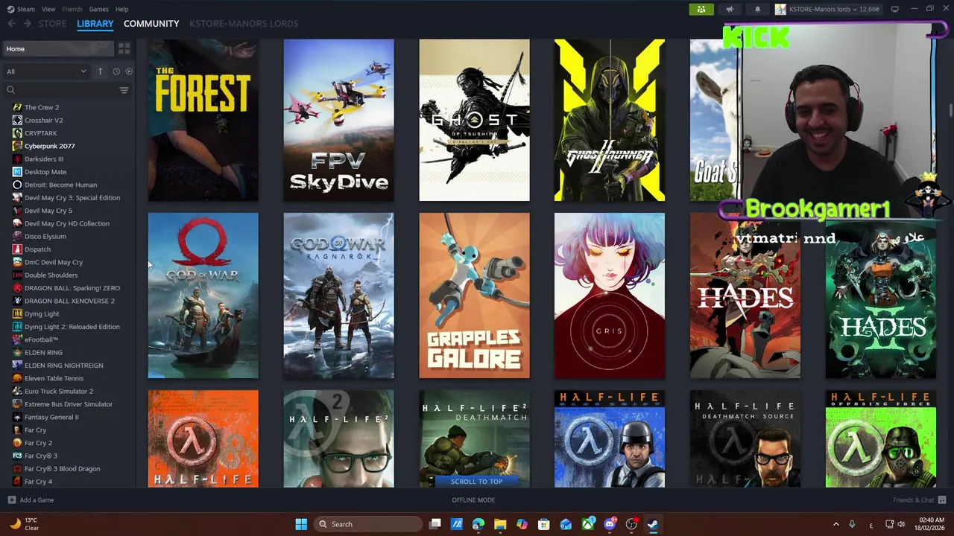Open Friends & Chat panel
The width and height of the screenshot is (954, 536).
pyautogui.click(x=920, y=500)
